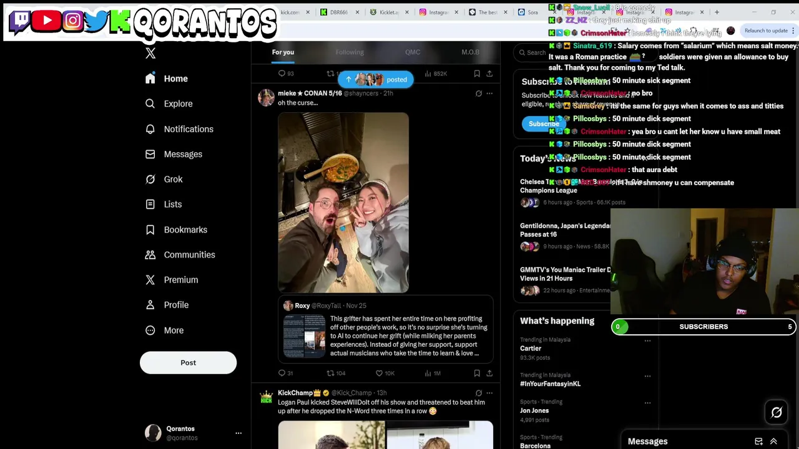Share the top post with 852K views
The image size is (799, 449).
489,74
